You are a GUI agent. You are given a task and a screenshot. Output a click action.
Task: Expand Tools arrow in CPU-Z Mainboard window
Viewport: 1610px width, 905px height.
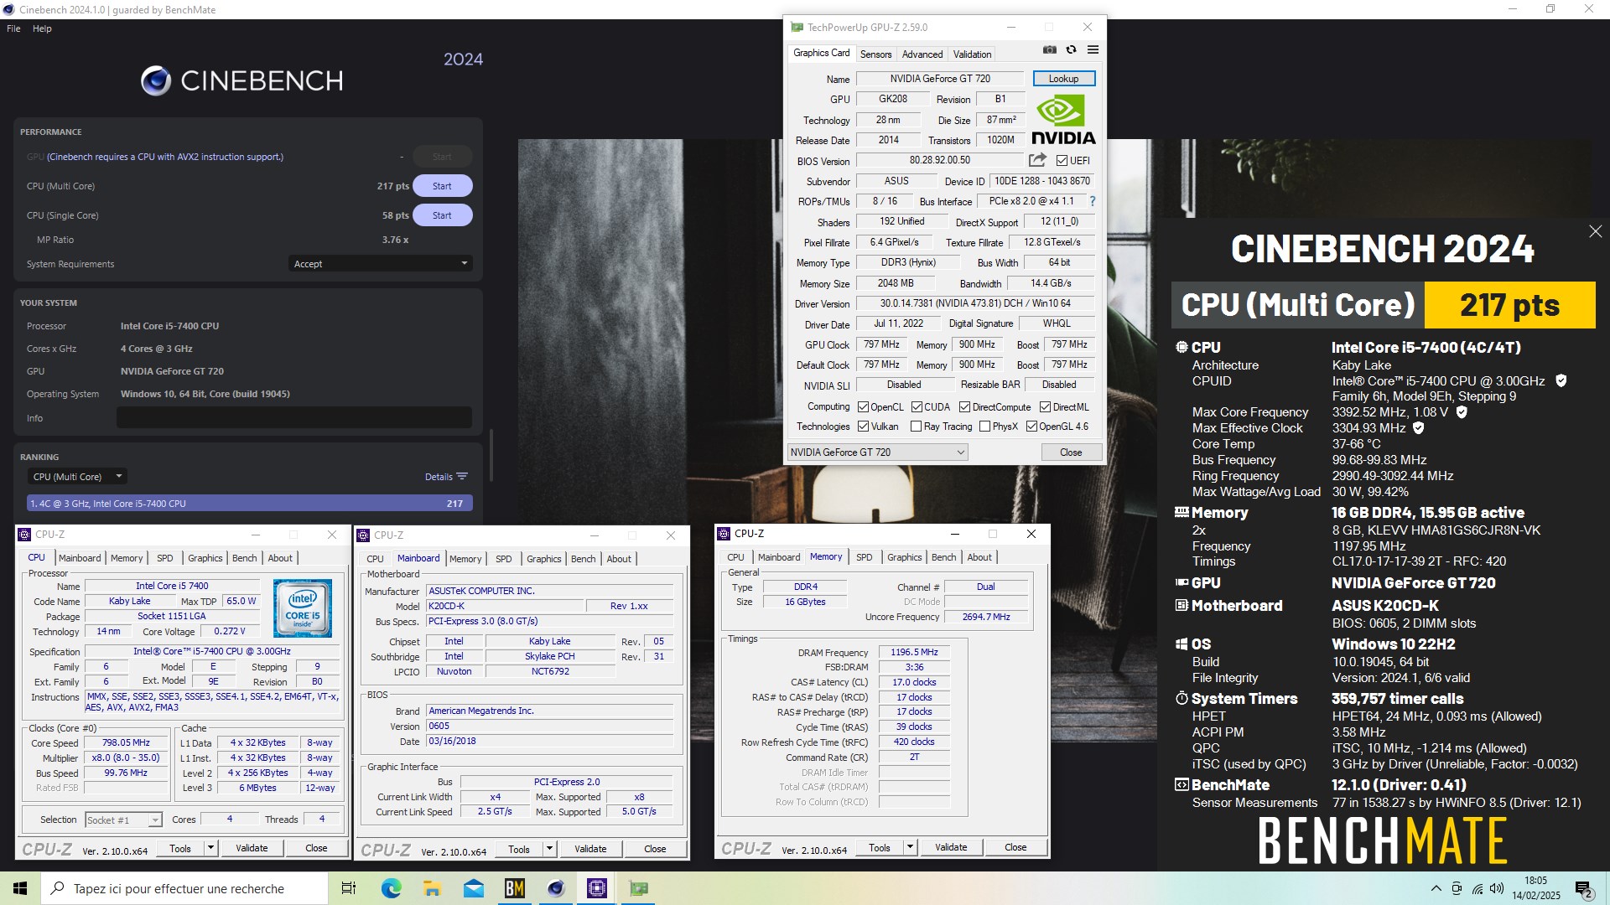point(549,849)
